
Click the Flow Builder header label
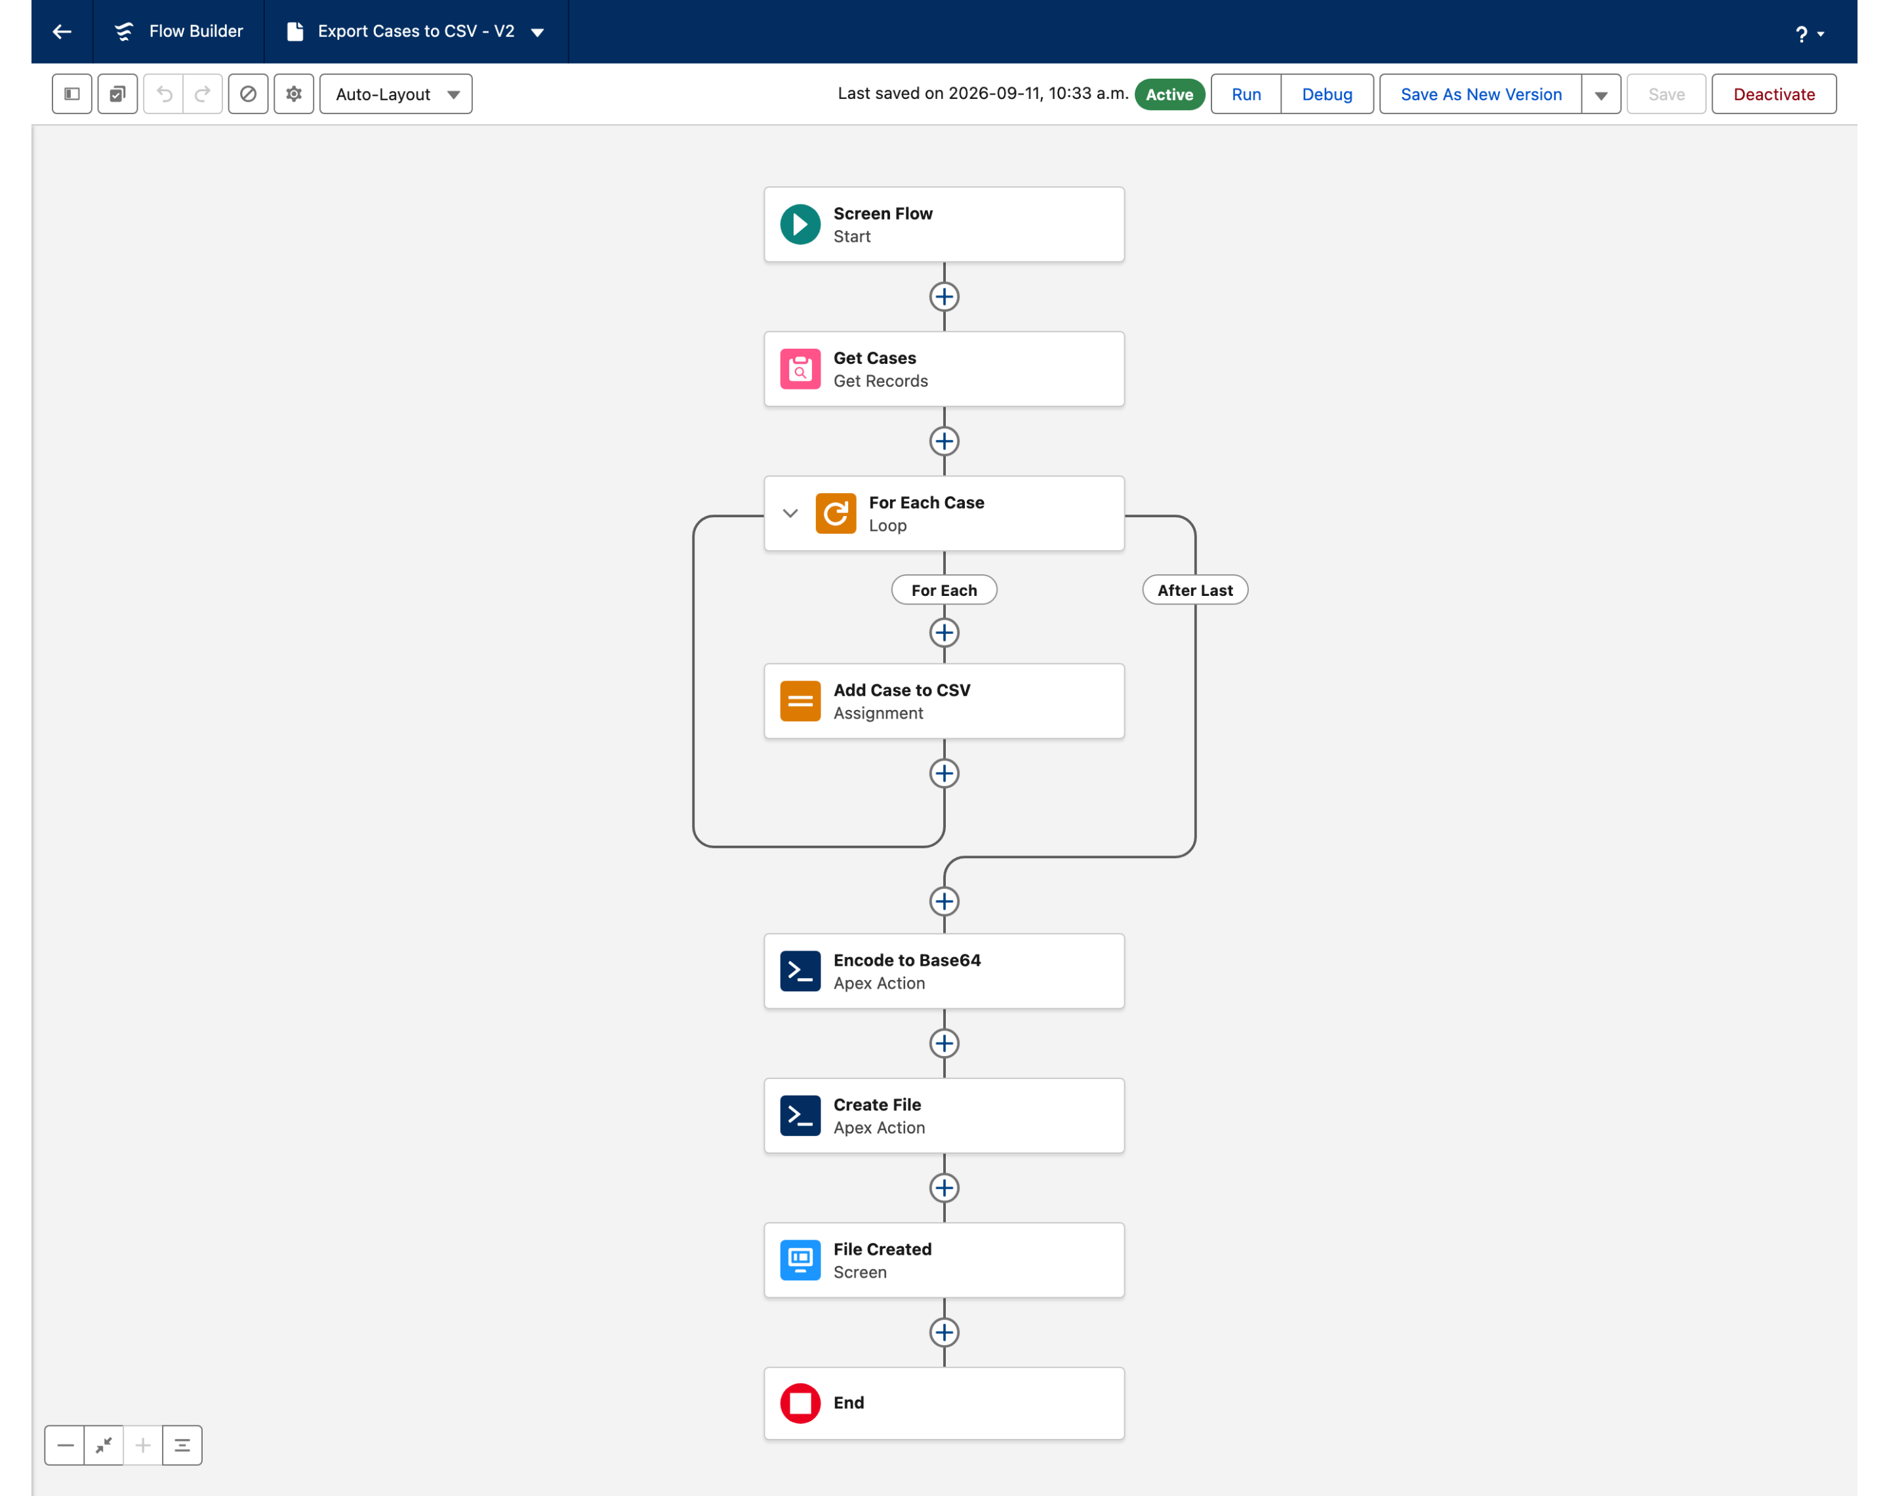coord(195,31)
